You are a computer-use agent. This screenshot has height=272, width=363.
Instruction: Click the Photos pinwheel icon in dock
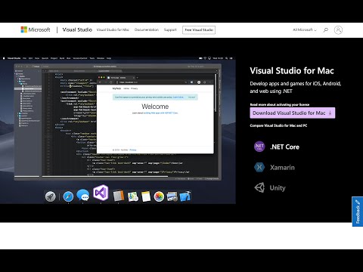click(159, 196)
